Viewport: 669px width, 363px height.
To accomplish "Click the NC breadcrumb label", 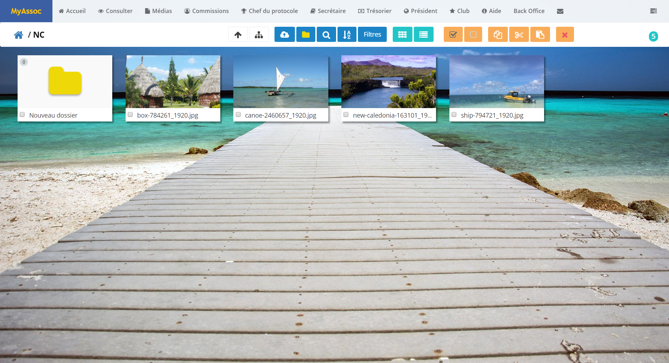I will pyautogui.click(x=39, y=35).
